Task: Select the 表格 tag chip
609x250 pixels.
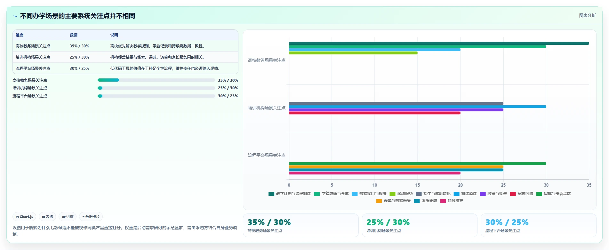Action: click(x=47, y=217)
